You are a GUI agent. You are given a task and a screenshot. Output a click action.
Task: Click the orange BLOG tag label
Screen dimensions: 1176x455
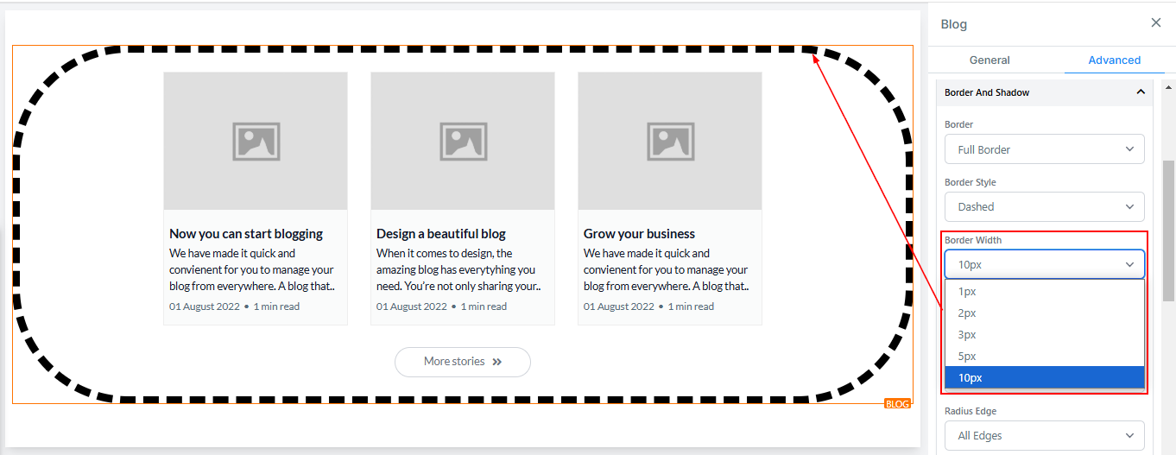tap(898, 404)
